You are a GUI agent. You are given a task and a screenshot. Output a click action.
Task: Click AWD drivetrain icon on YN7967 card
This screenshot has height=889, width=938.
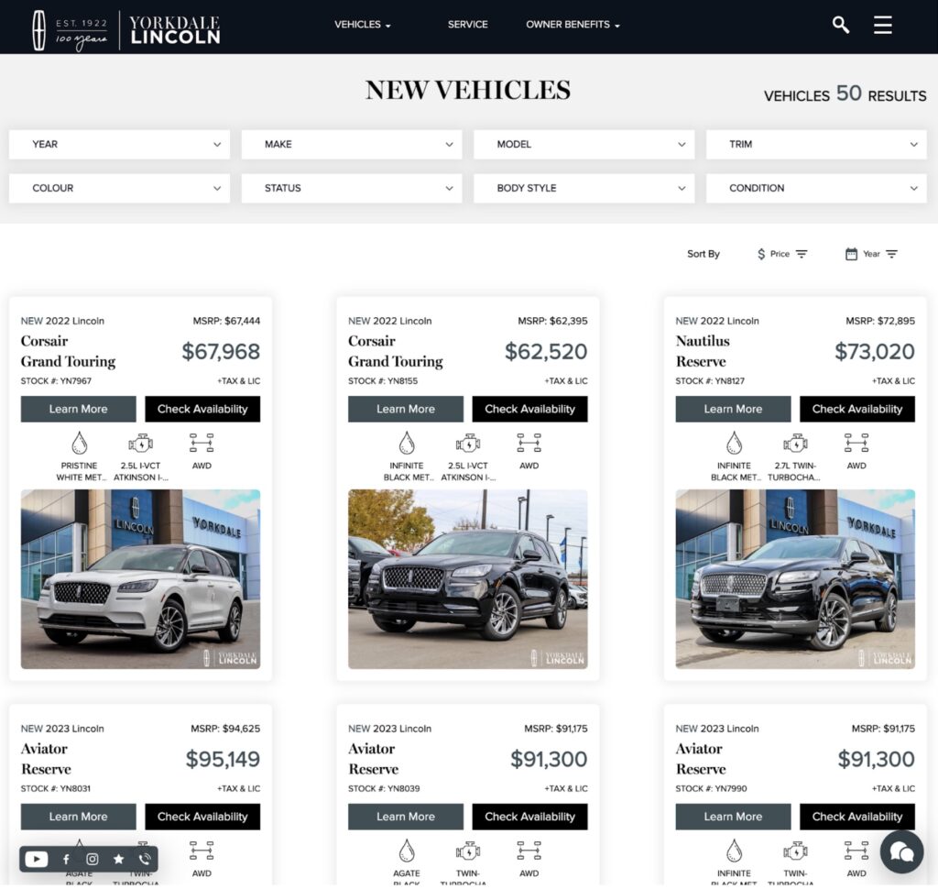[202, 443]
